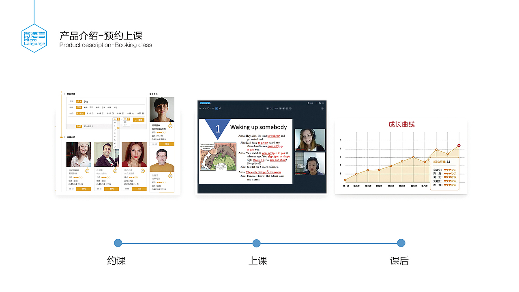The height and width of the screenshot is (292, 519).
Task: Click the 产品介绍-预约上课 heading
Action: click(101, 35)
